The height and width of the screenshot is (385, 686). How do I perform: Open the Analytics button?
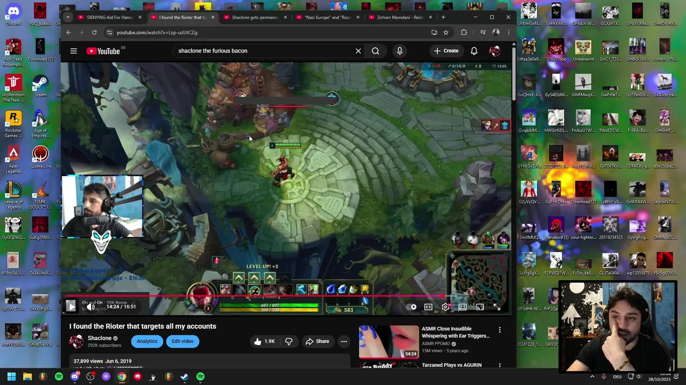[147, 341]
